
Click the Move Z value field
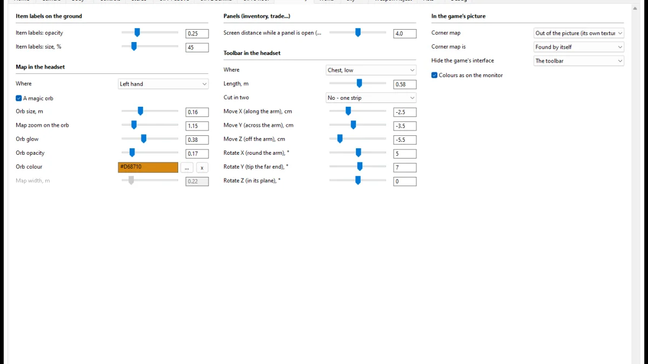(x=405, y=140)
